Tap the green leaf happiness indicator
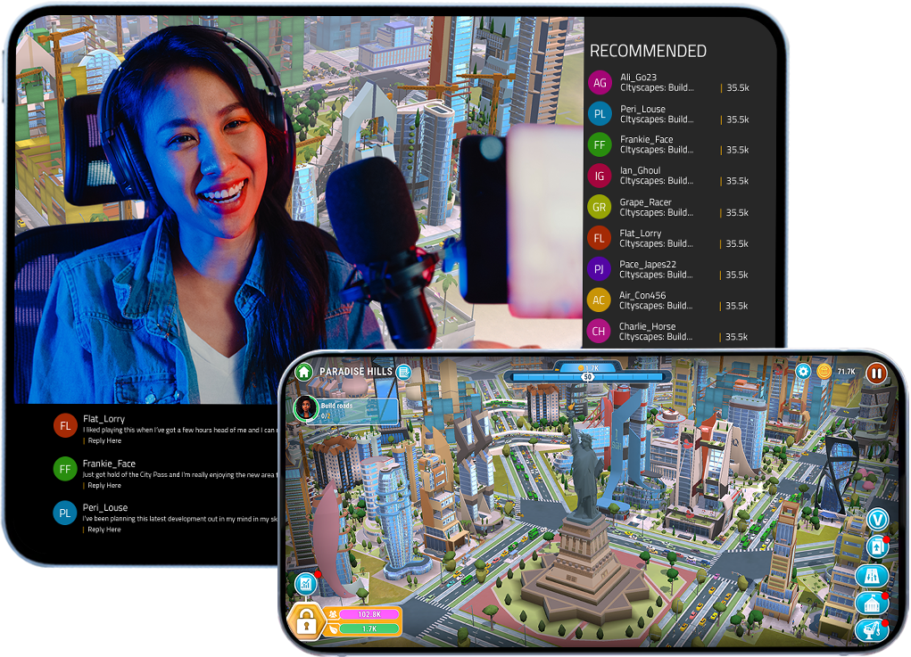The height and width of the screenshot is (657, 911). click(x=334, y=628)
